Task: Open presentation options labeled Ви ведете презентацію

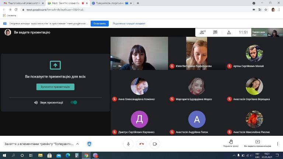Action: click(258, 143)
